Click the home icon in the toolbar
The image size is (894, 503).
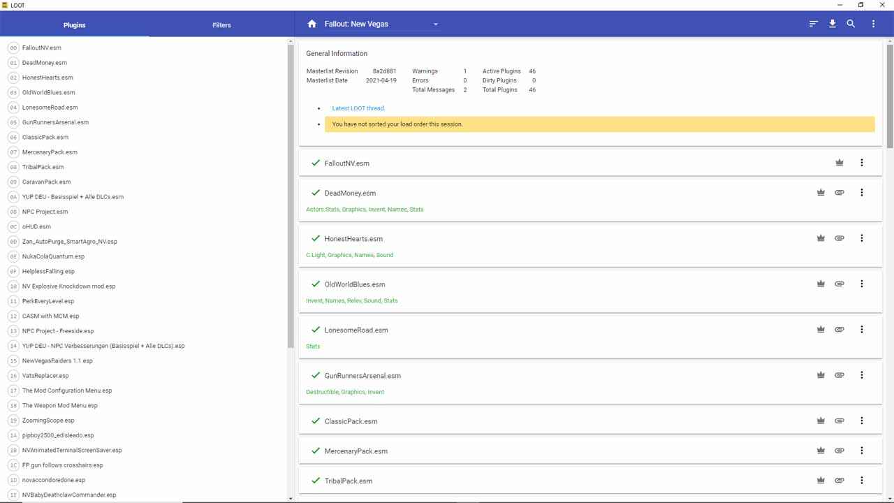312,24
